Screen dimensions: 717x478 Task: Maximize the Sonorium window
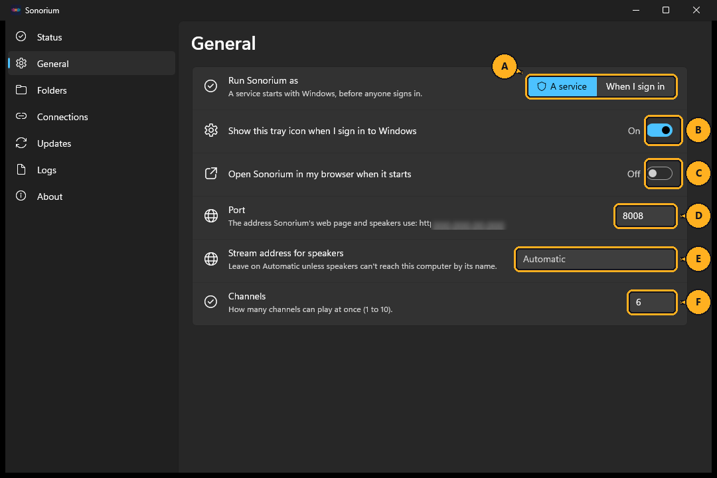point(666,10)
